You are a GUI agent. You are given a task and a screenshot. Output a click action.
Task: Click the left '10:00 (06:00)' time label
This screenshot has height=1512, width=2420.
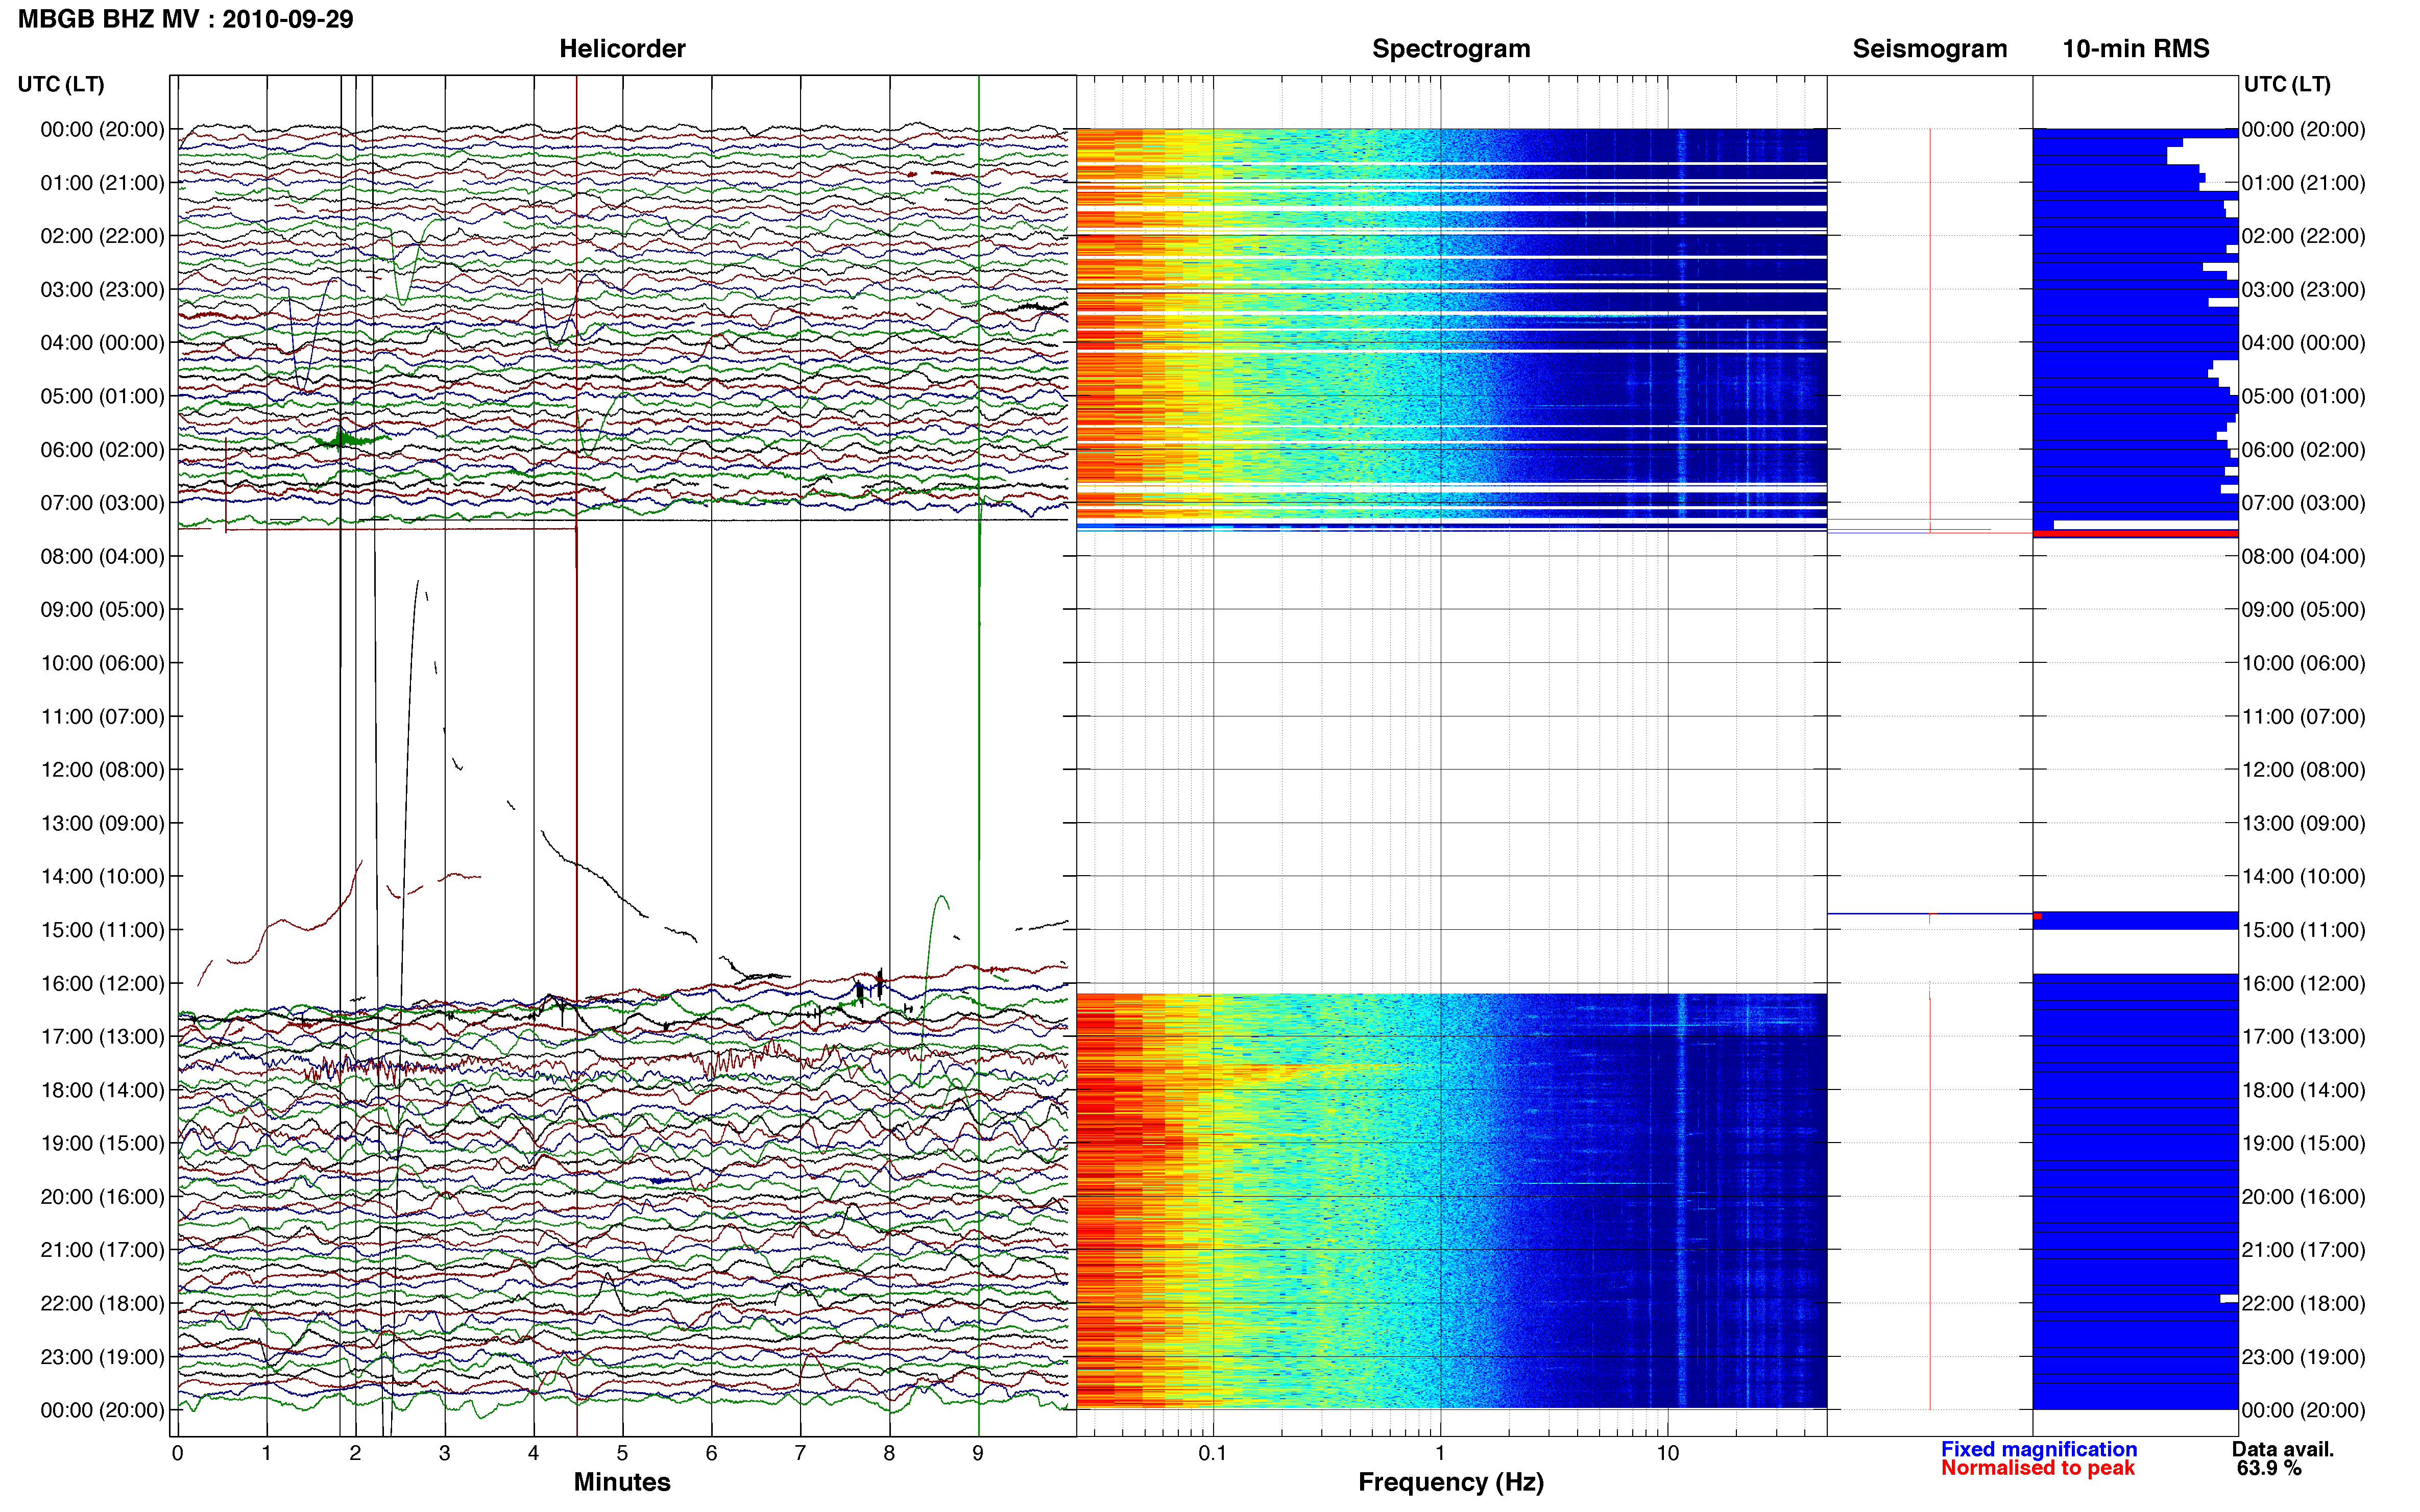coord(102,663)
